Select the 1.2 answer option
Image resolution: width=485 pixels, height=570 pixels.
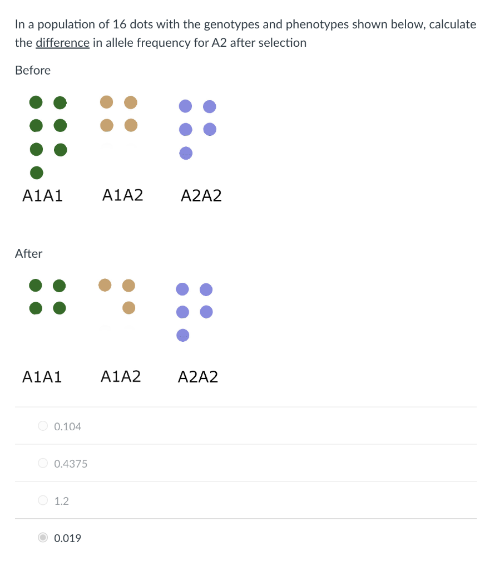(43, 500)
